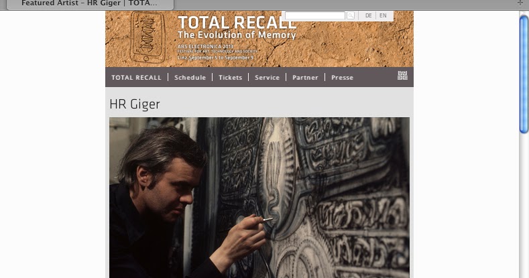Screen dimensions: 529x278
Task: Focus the site search text field
Action: point(314,15)
